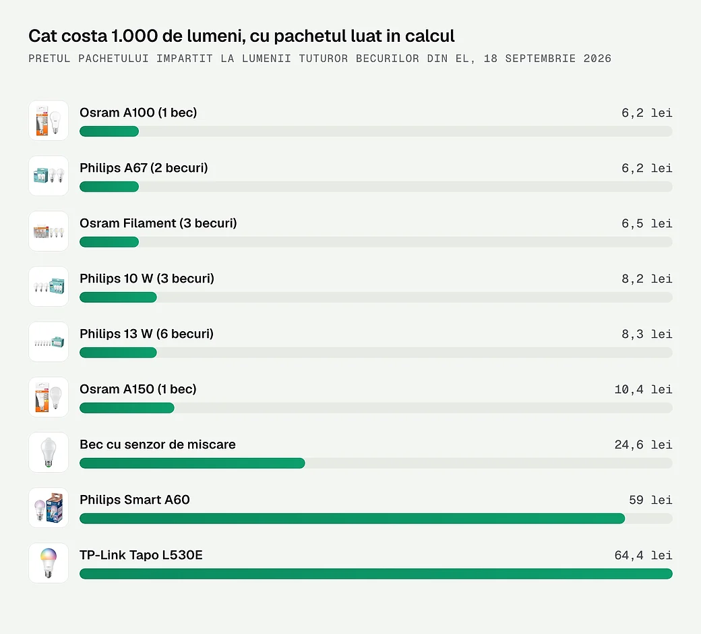This screenshot has width=701, height=634.
Task: Click the Bec cu senzor de miscare bar
Action: [x=192, y=463]
